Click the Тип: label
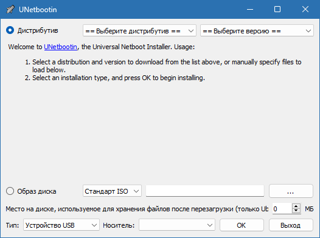This screenshot has width=320, height=238. pos(12,225)
